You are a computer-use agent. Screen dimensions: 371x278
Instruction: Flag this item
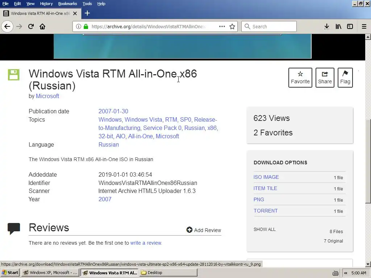click(345, 77)
